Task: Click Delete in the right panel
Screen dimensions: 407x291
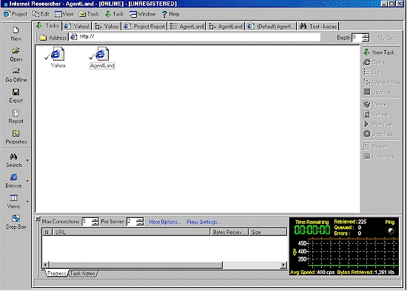Action: pyautogui.click(x=375, y=104)
